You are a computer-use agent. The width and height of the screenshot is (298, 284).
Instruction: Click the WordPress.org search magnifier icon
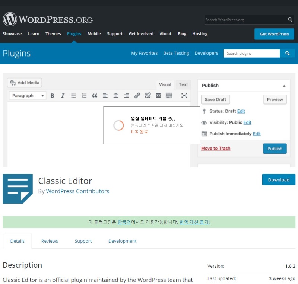tap(290, 19)
